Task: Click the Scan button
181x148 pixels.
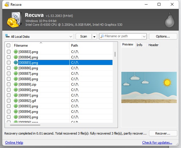Action: click(x=84, y=36)
